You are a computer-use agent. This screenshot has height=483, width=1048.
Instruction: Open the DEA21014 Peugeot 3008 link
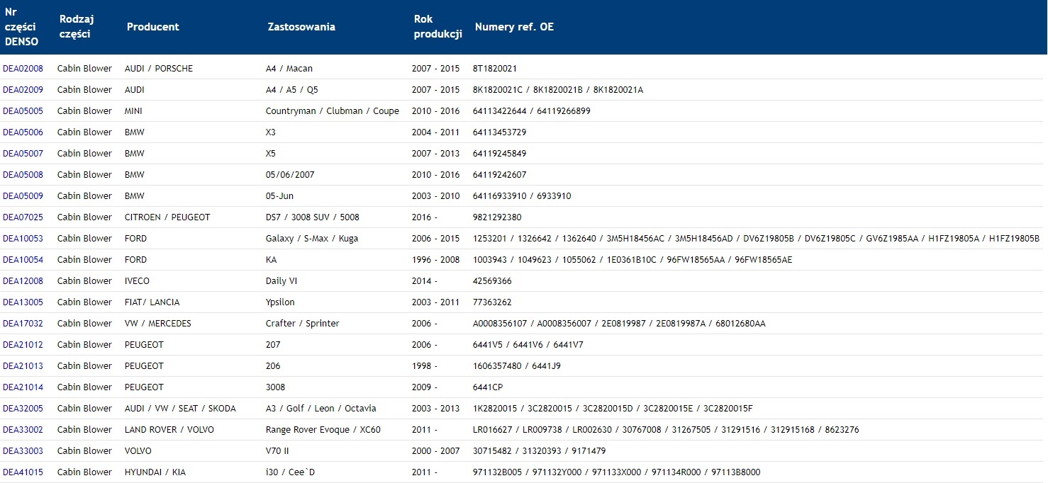click(x=23, y=387)
